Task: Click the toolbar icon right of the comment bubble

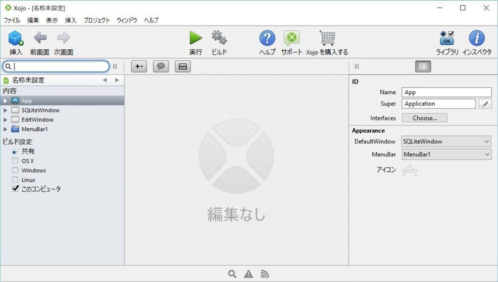Action: point(183,66)
